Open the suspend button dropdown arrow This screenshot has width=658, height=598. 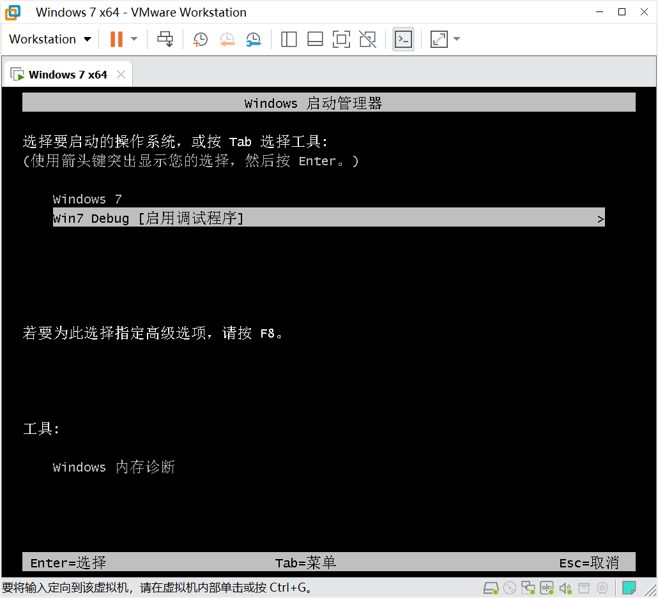[x=133, y=39]
